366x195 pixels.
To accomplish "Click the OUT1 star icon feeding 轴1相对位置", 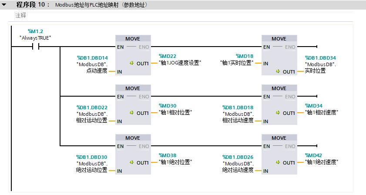I will pyautogui.click(x=132, y=113).
